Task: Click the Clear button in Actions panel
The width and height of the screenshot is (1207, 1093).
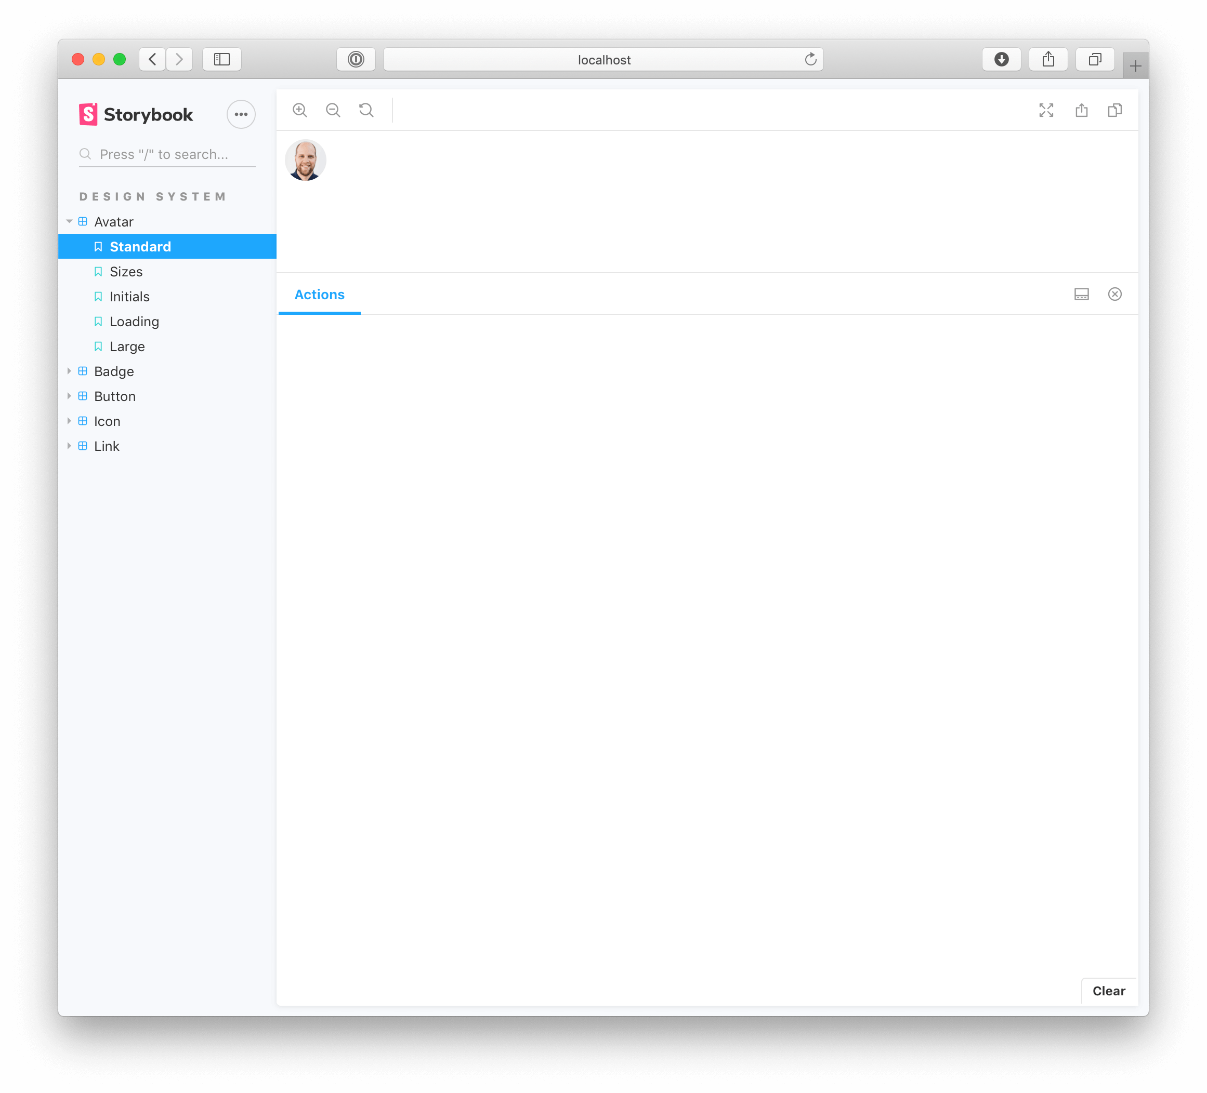Action: tap(1108, 991)
